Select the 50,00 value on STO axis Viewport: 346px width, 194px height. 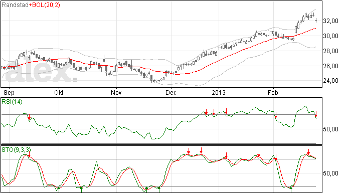coord(330,173)
